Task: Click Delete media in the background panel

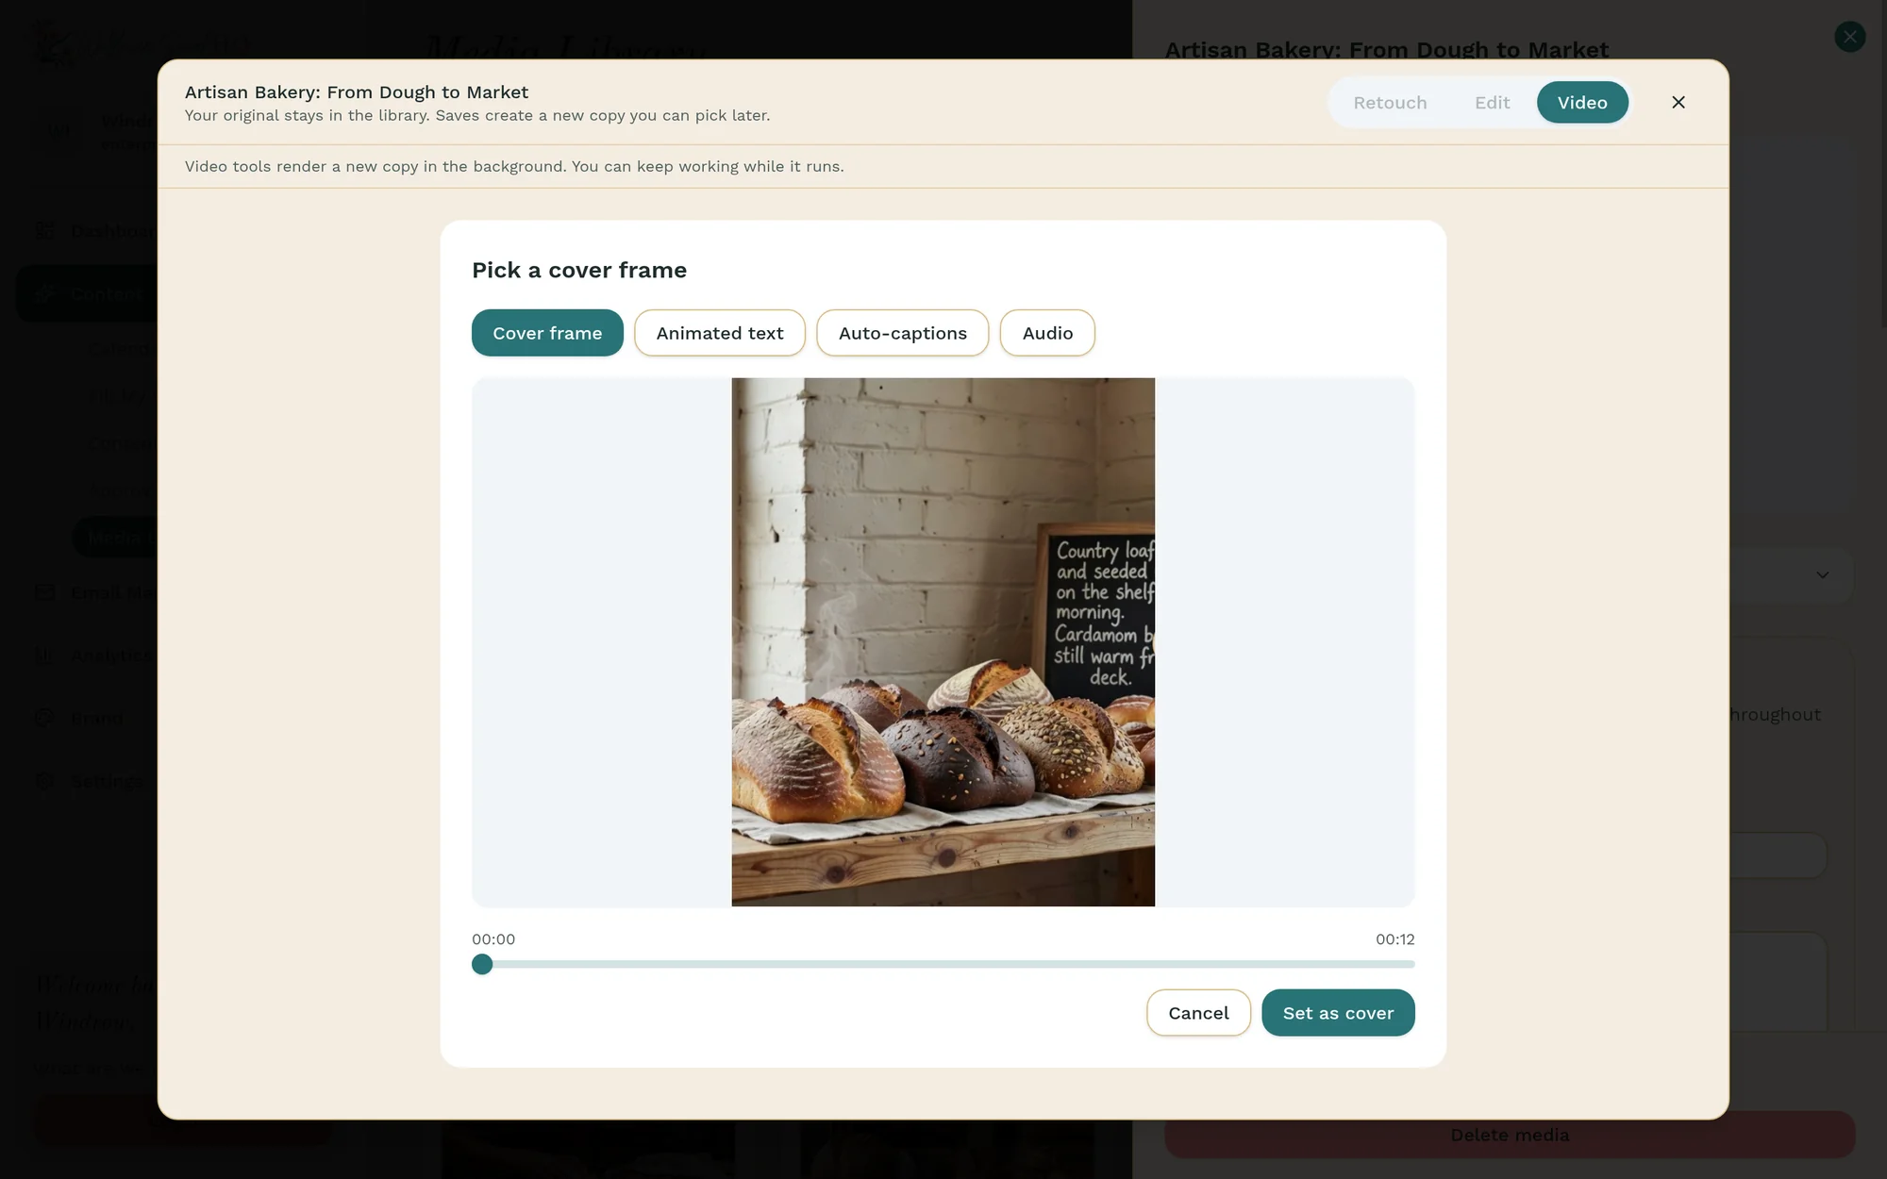Action: coord(1510,1135)
